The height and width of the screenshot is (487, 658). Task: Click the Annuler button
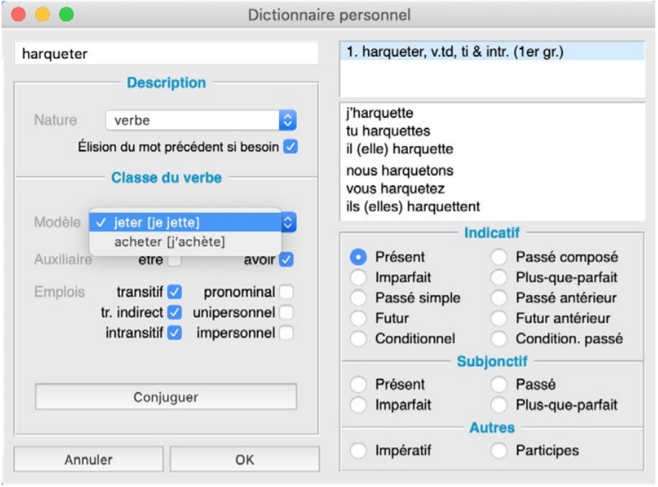[88, 460]
